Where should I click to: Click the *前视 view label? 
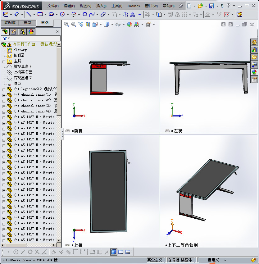pyautogui.click(x=77, y=131)
